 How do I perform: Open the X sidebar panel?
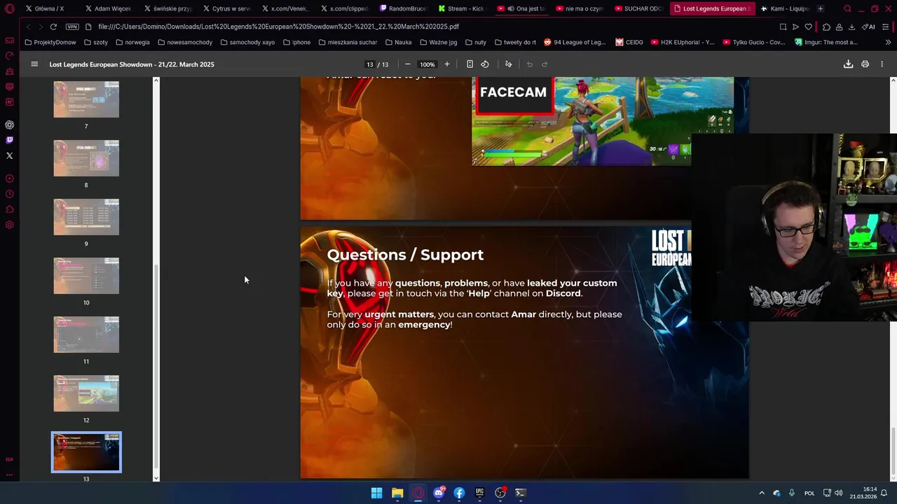[10, 155]
